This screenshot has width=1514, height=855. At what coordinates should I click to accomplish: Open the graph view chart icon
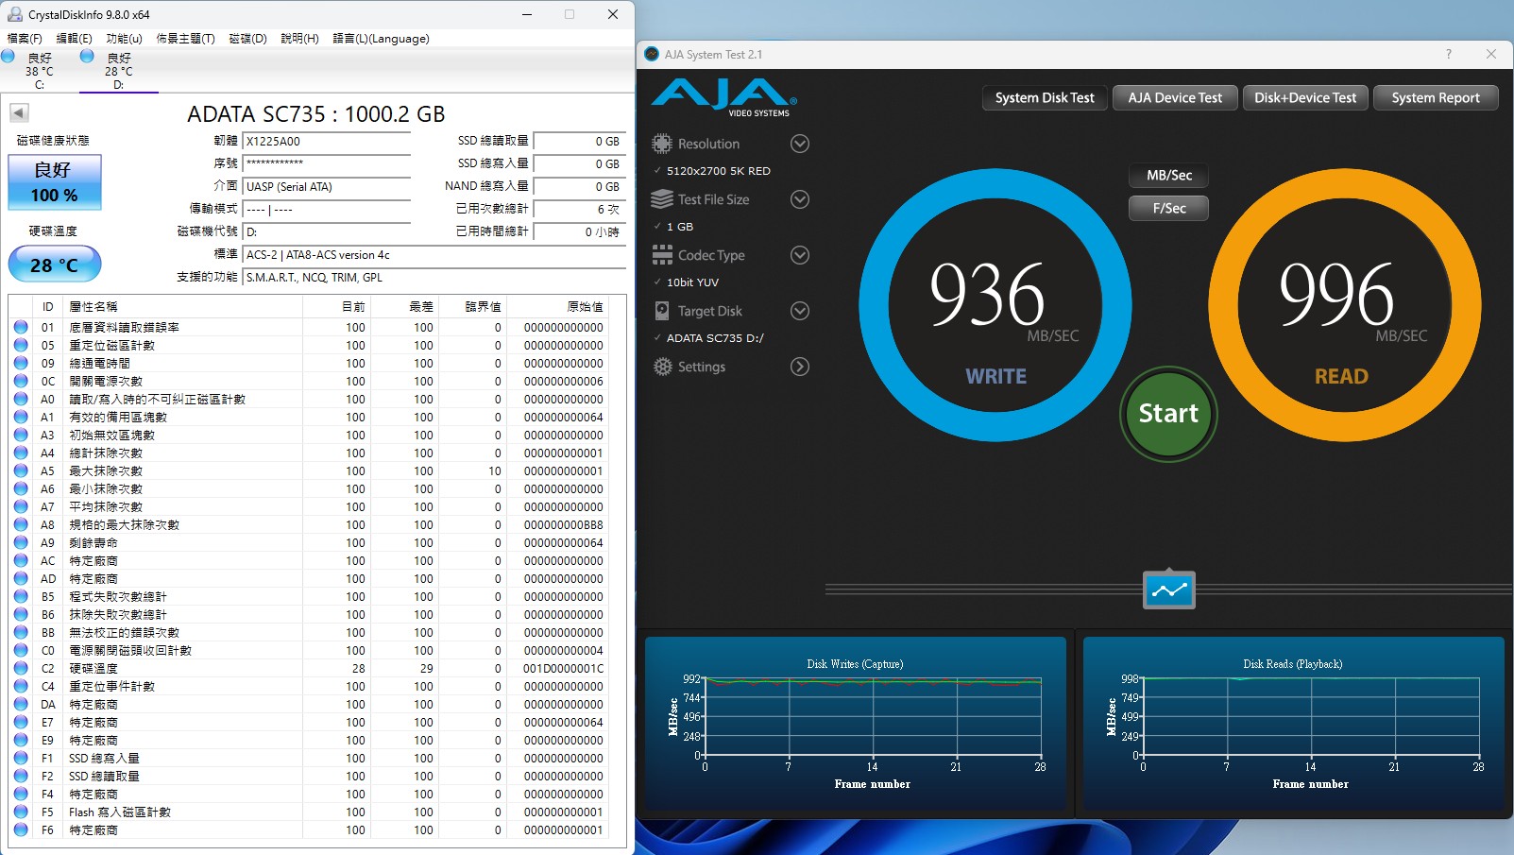pyautogui.click(x=1169, y=590)
